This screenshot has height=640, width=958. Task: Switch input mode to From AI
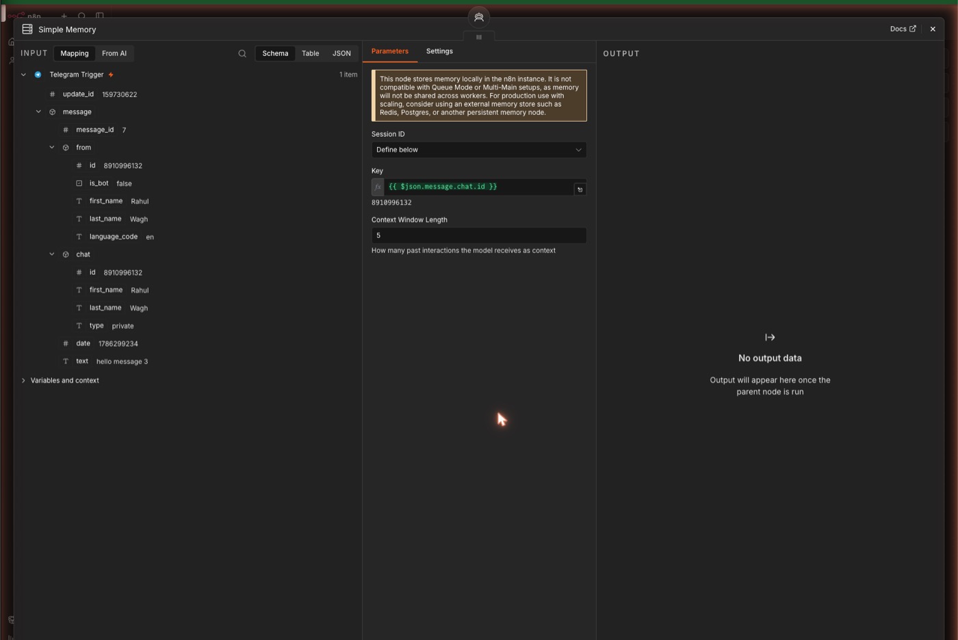114,53
